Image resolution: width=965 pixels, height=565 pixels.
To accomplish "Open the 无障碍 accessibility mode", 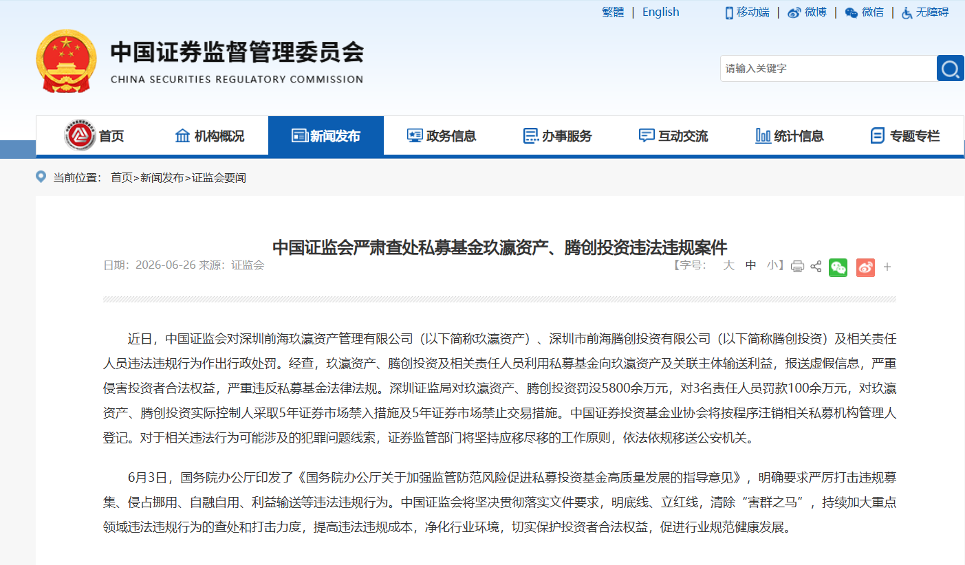I will click(x=925, y=12).
